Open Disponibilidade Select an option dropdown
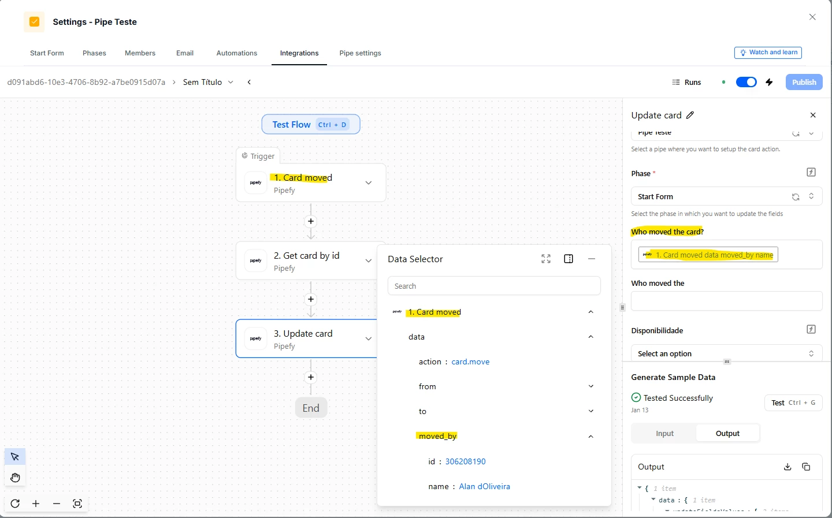 pos(726,353)
